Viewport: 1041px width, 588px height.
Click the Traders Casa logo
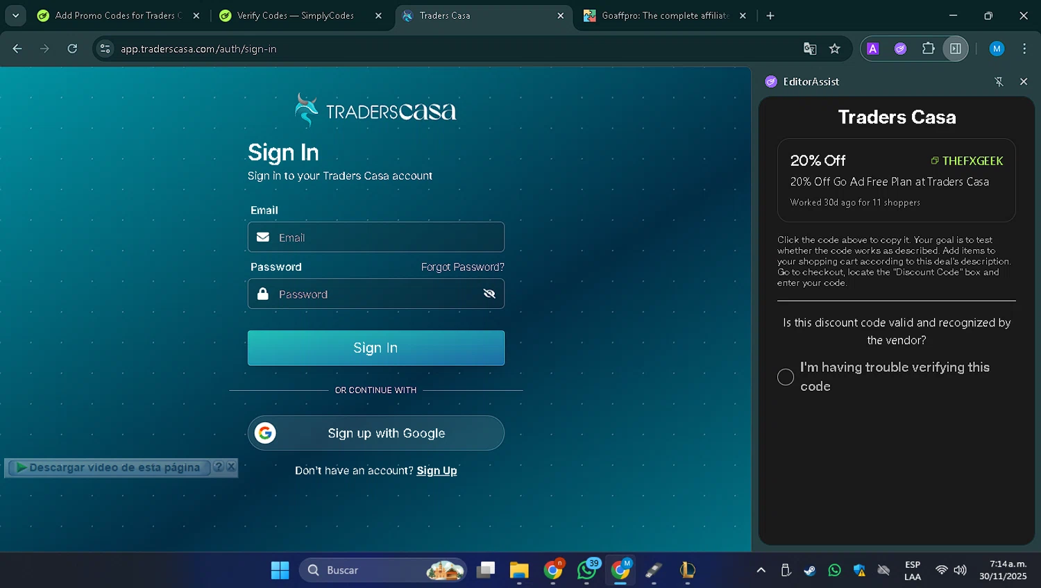pos(375,110)
